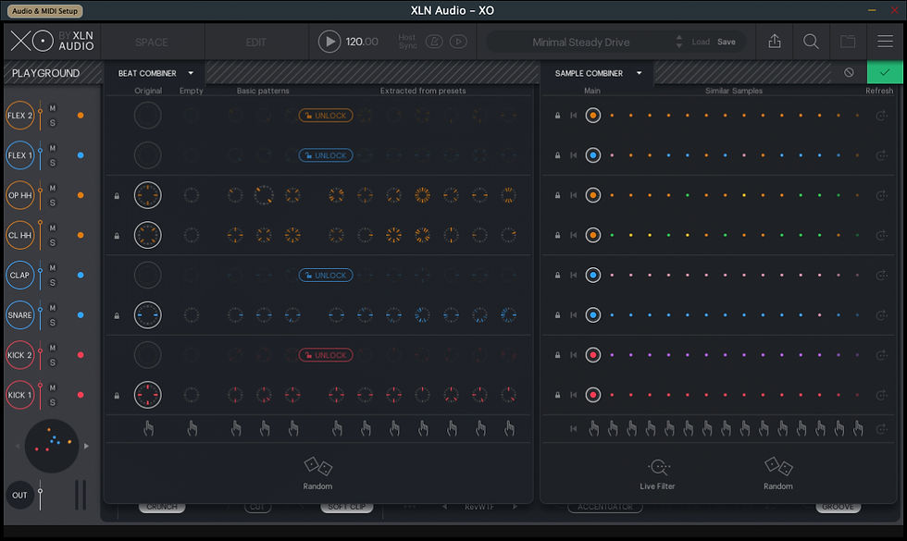
Task: Adjust the FLEX 2 channel volume slider
Action: point(40,116)
